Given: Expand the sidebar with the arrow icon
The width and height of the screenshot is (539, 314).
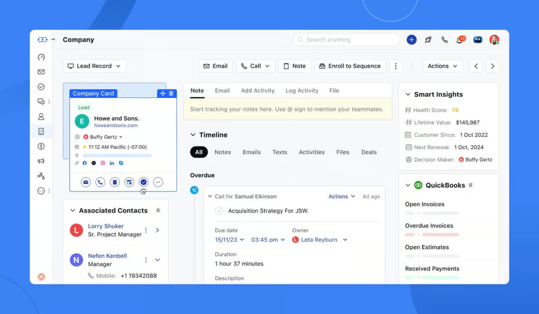Looking at the screenshot, I should point(53,40).
